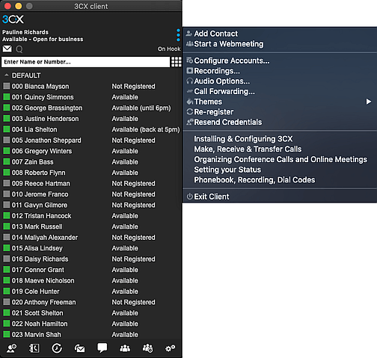Select contact 014 Maliyah Alexander
This screenshot has height=358, width=377.
(91, 238)
